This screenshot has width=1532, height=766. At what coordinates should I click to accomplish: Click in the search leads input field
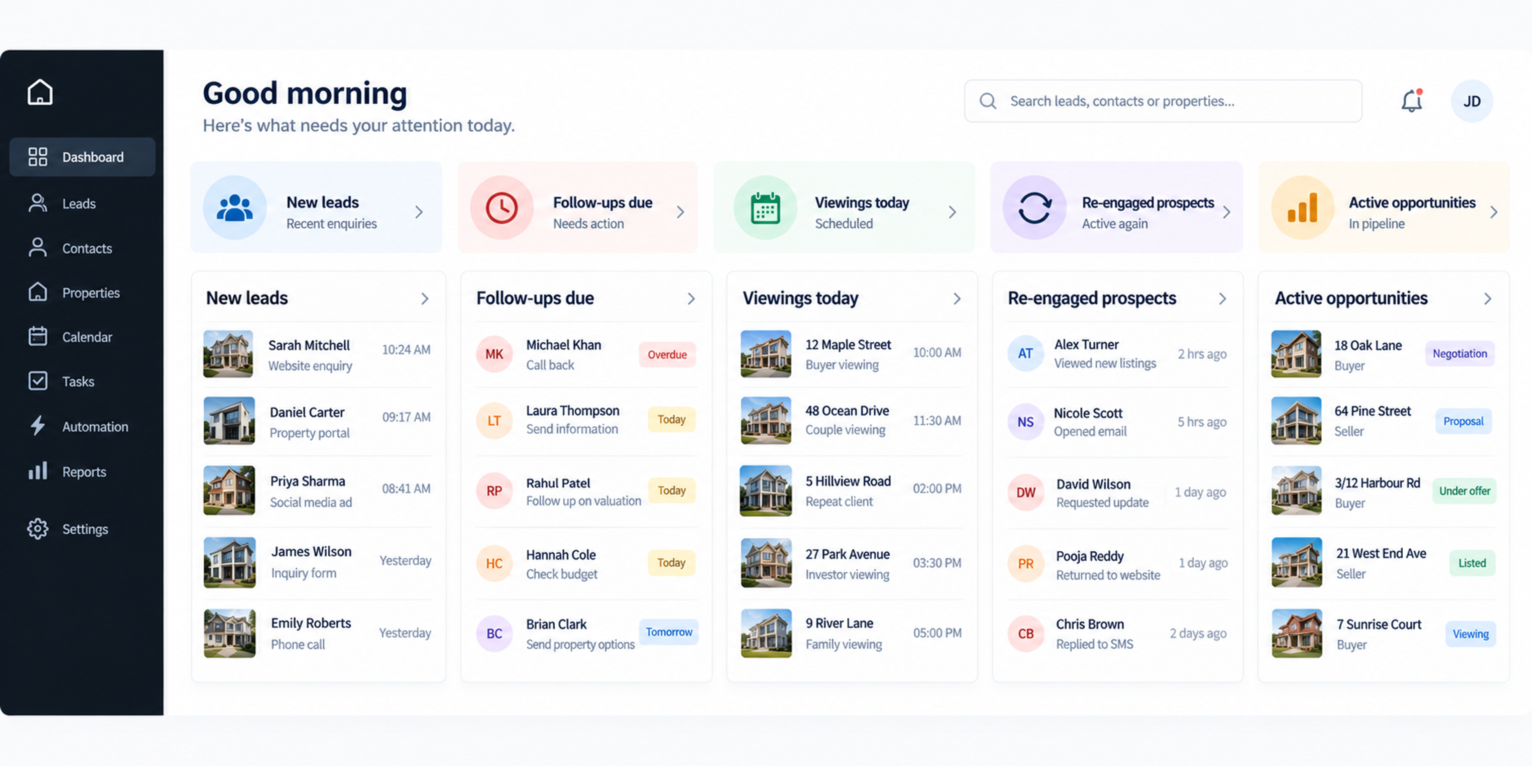coord(1163,101)
